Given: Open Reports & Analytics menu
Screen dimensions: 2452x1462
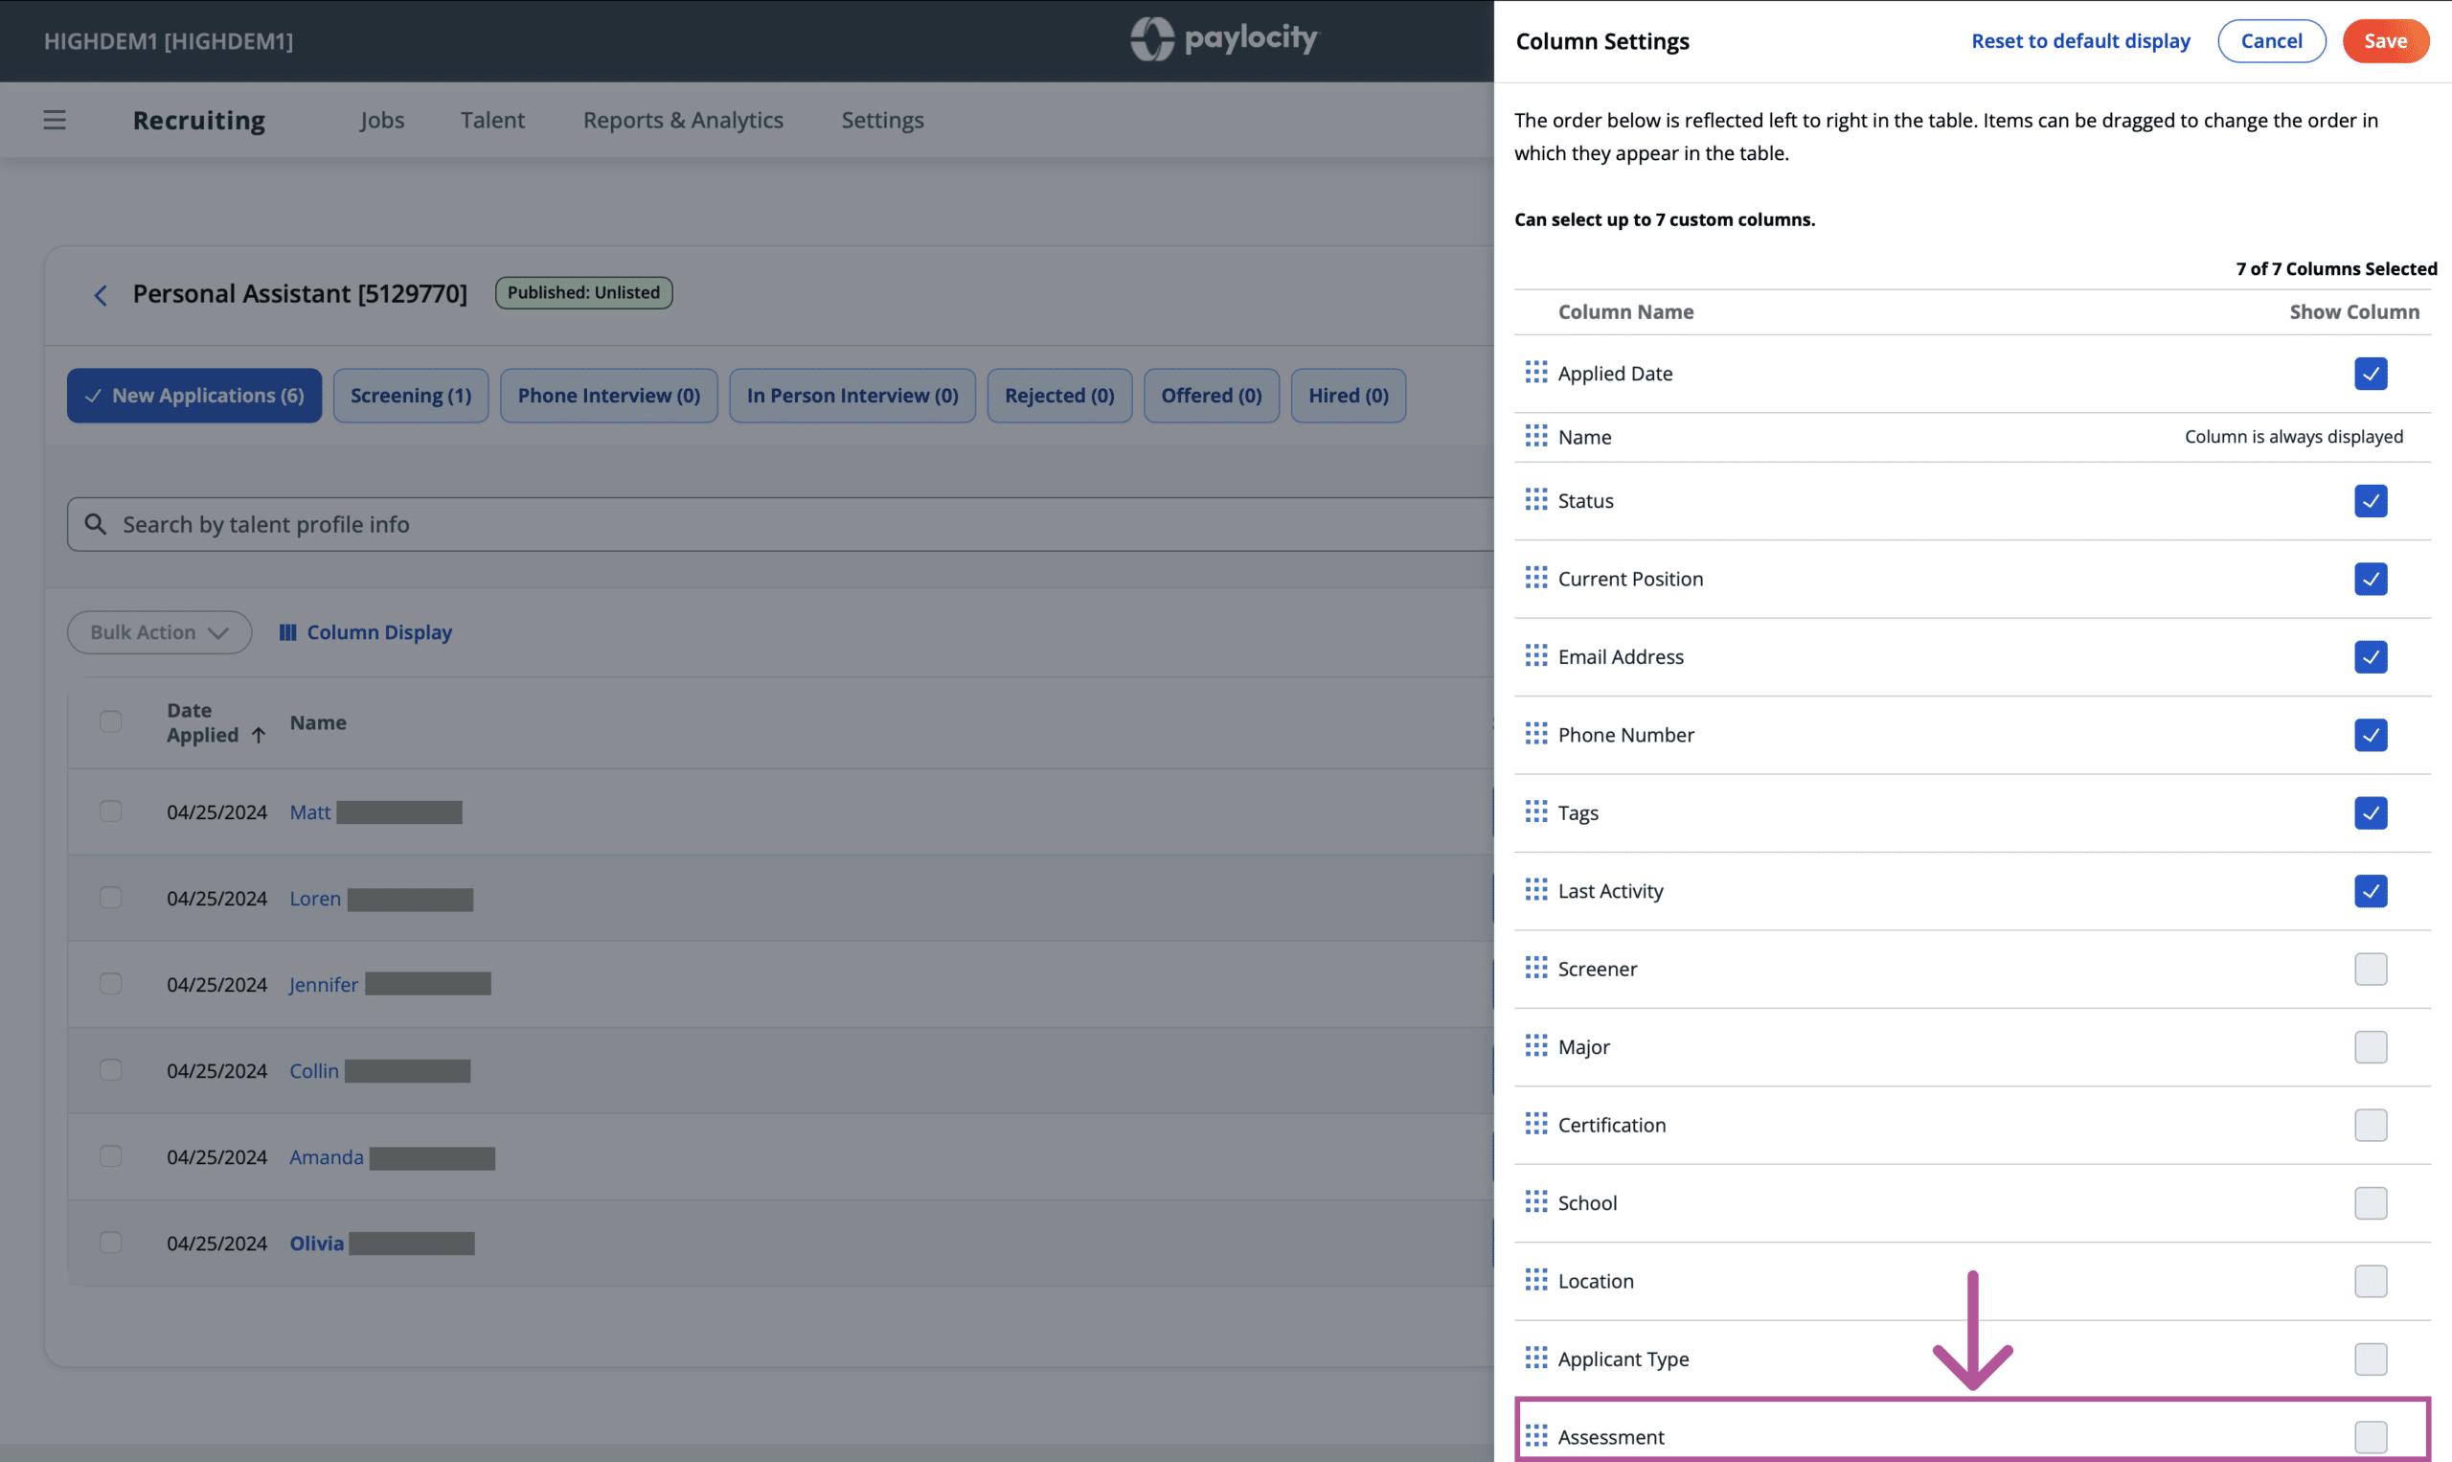Looking at the screenshot, I should [x=684, y=120].
